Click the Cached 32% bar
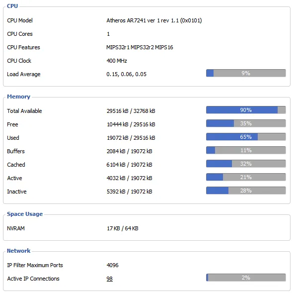Screen dimensions: 292x293 (245, 164)
